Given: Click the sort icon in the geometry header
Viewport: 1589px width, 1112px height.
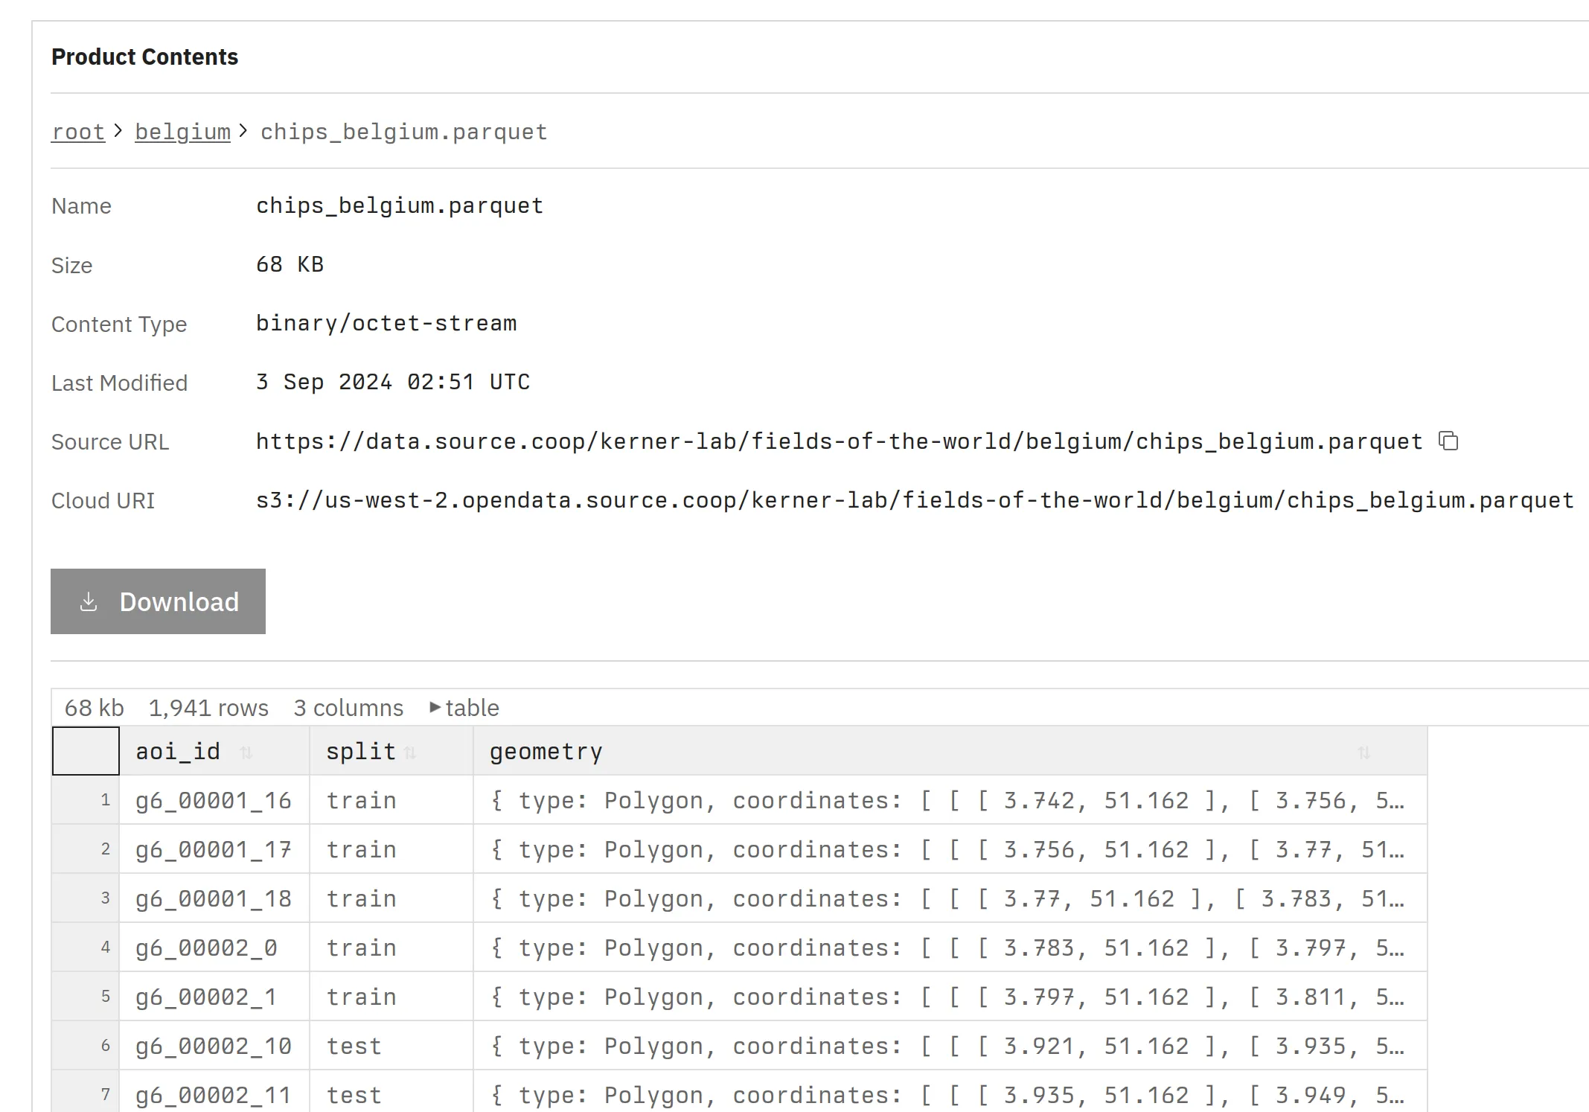Looking at the screenshot, I should point(1364,752).
